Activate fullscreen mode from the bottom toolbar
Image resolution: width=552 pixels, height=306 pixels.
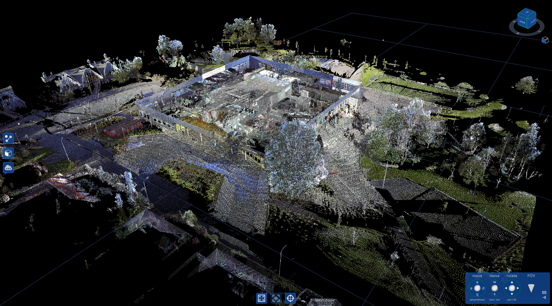point(261,299)
